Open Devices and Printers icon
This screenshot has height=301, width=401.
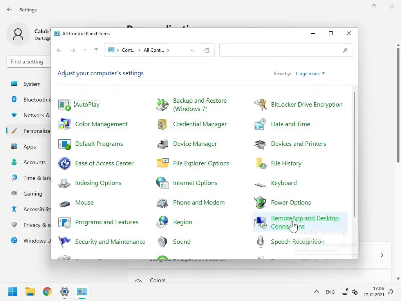(260, 144)
